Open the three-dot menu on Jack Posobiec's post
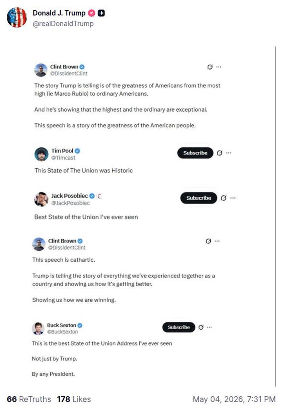This screenshot has height=416, width=284. [x=233, y=198]
